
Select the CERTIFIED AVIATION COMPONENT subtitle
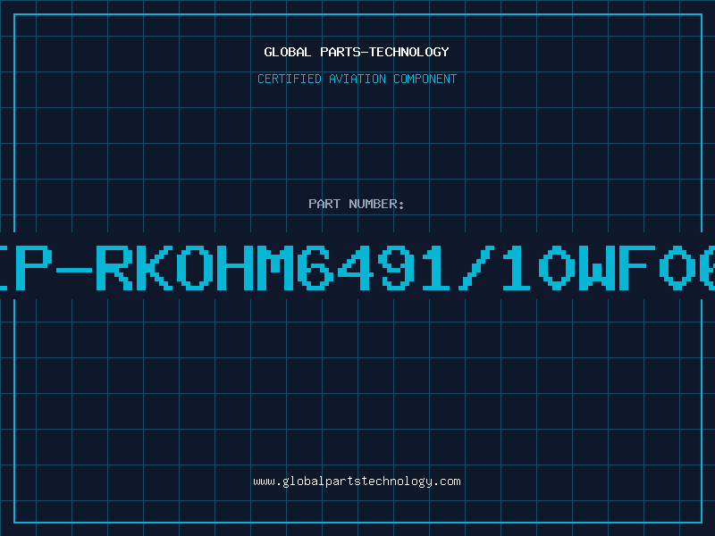tap(357, 79)
